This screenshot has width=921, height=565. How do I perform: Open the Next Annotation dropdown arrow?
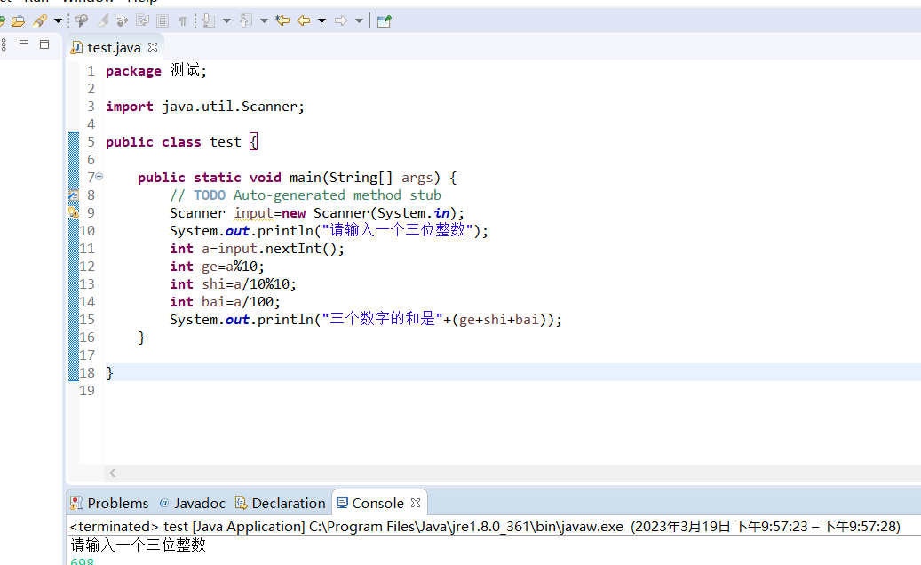click(226, 21)
